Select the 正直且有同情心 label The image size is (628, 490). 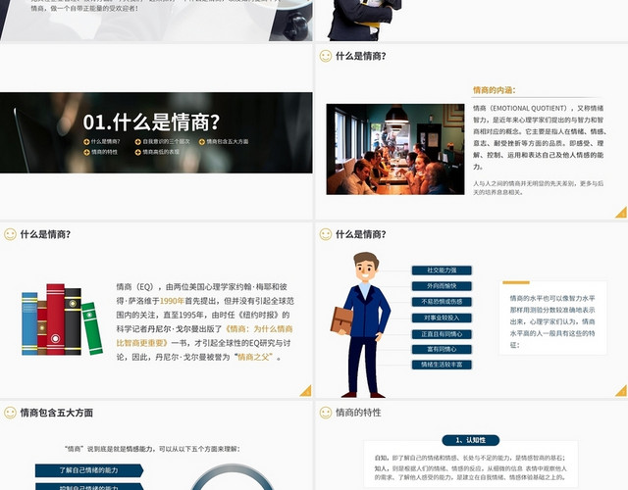442,334
